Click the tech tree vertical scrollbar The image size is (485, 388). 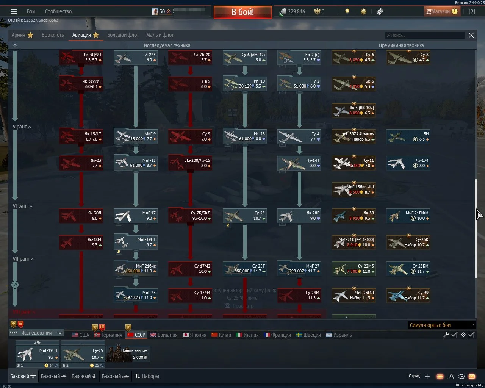click(476, 197)
